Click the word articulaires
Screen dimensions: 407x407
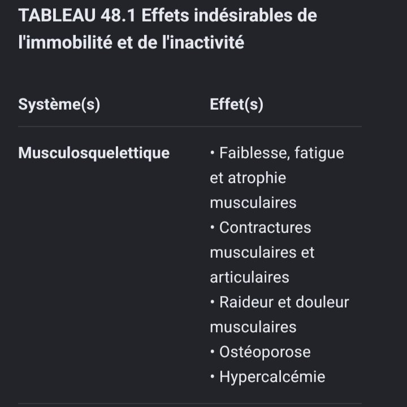(249, 278)
